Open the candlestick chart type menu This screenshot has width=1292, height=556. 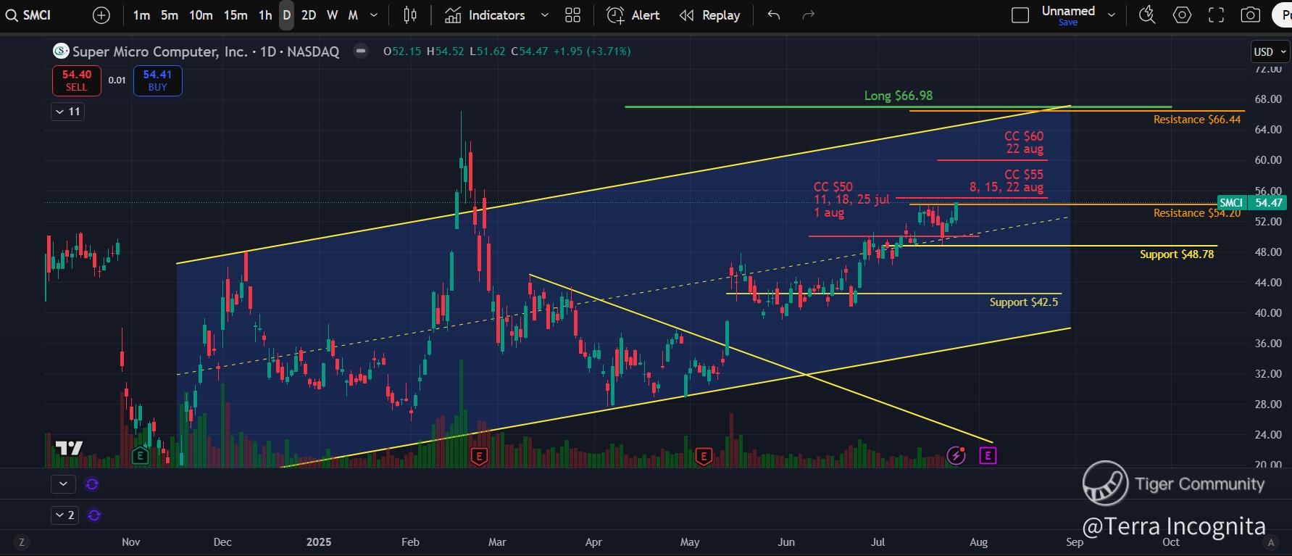point(410,15)
